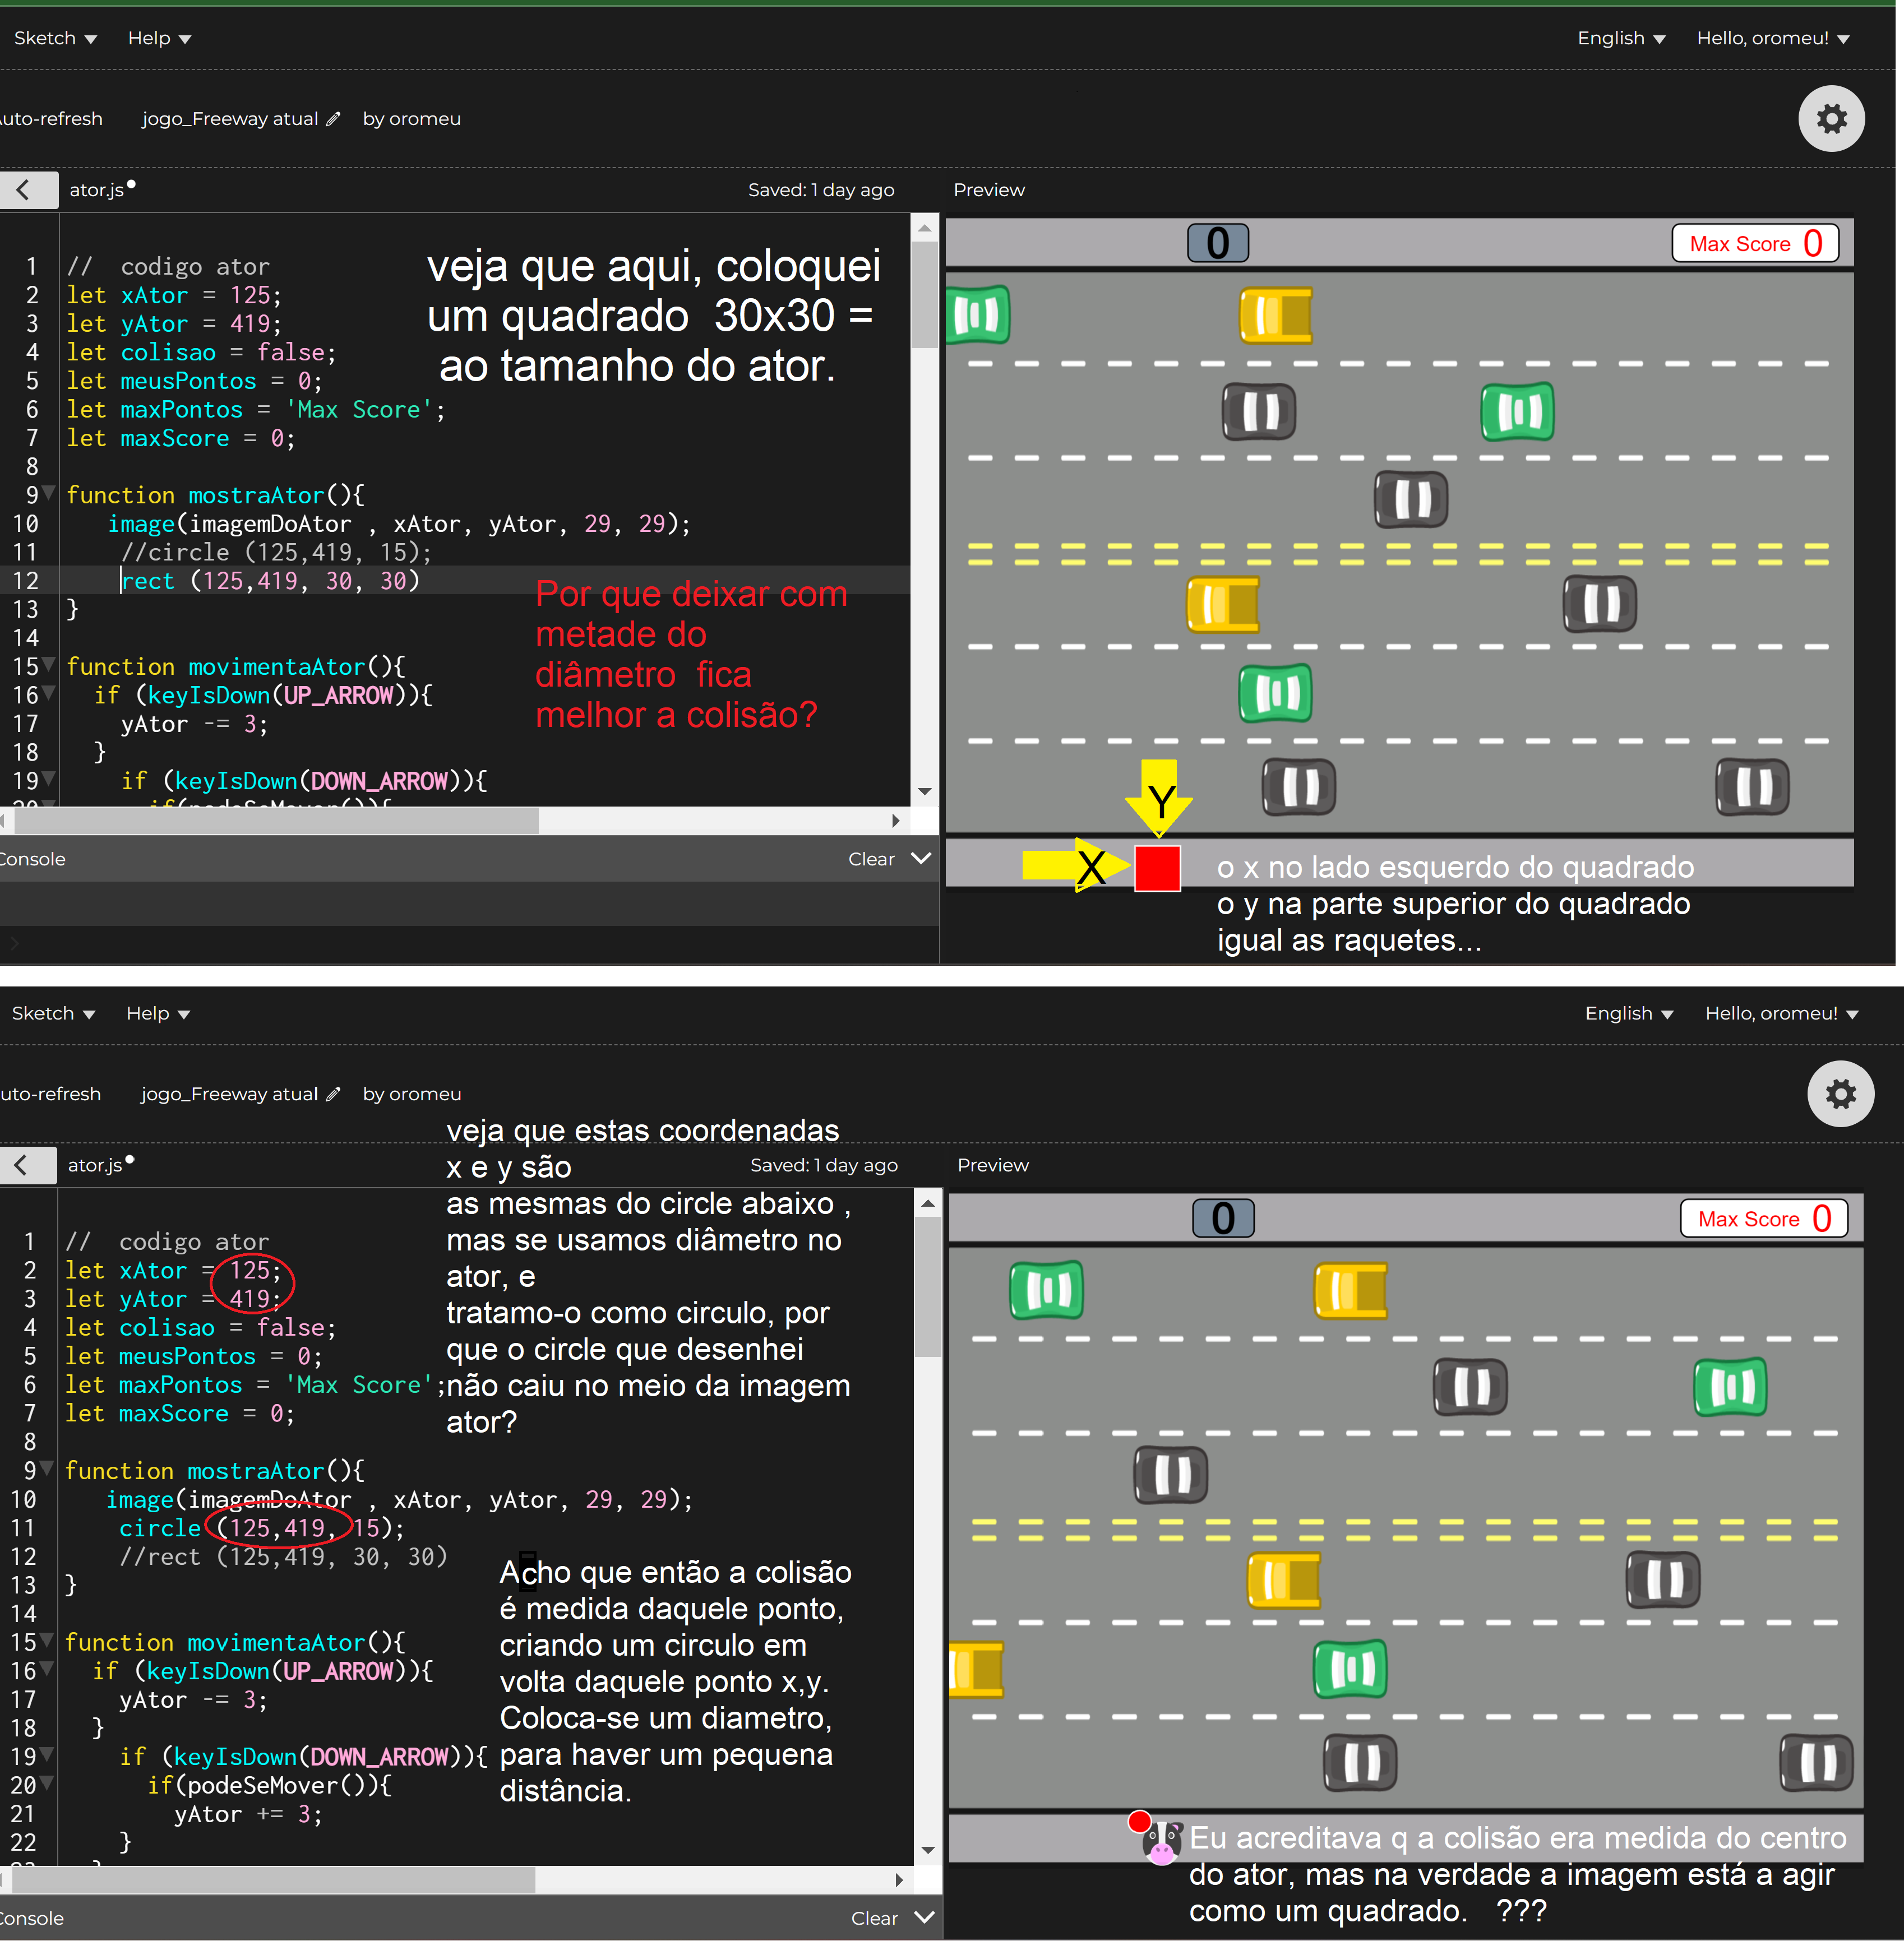Open the Help menu in the lower editor
The height and width of the screenshot is (1955, 1904).
[157, 1013]
